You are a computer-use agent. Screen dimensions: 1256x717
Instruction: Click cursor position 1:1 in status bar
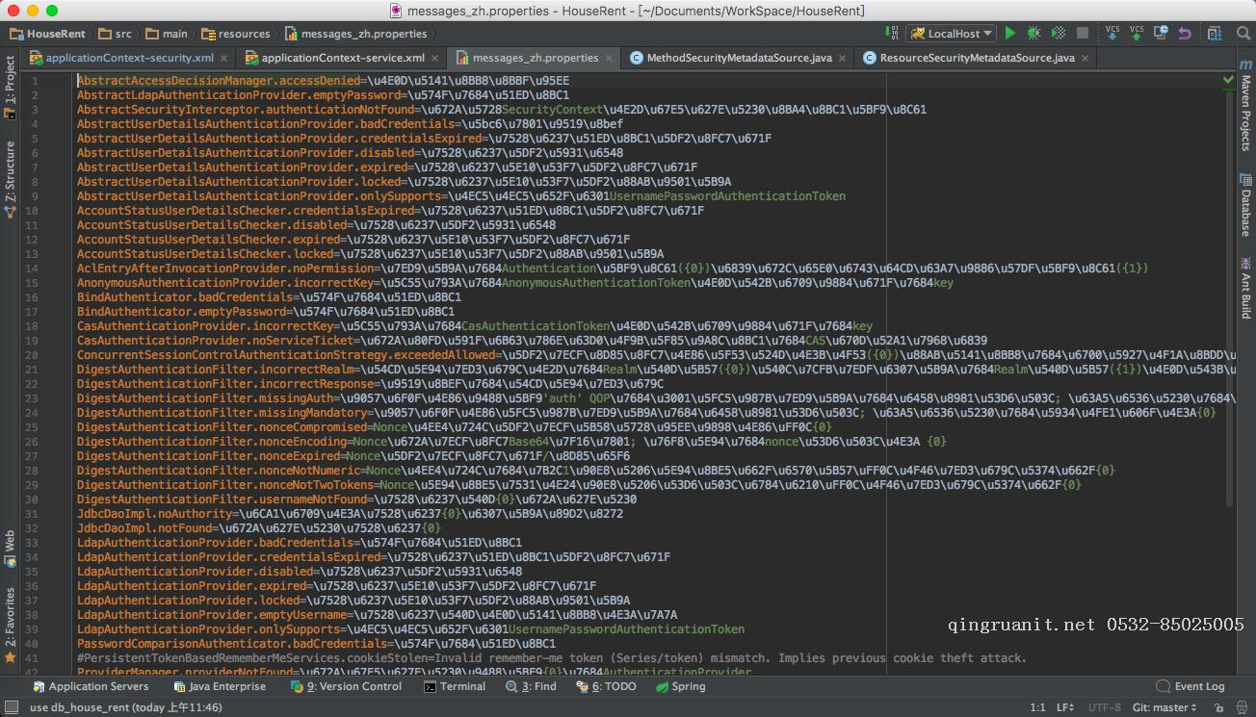click(1037, 707)
